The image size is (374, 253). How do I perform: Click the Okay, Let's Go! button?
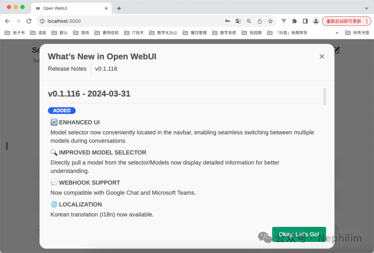click(x=299, y=234)
